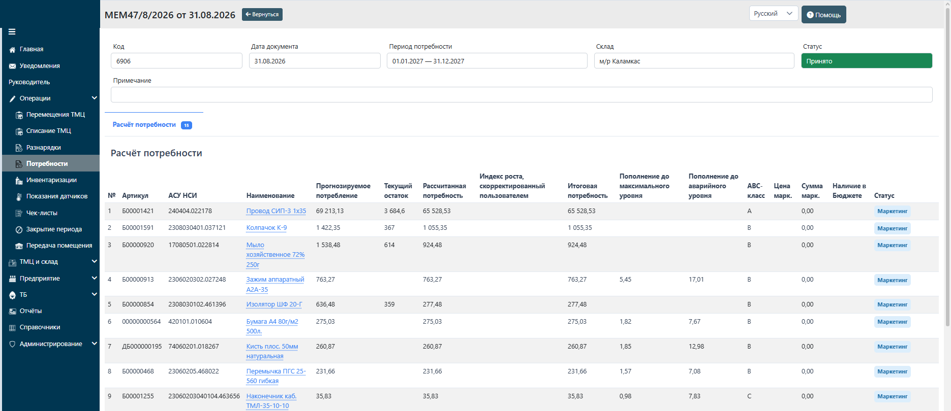
Task: Click the Перемещения ТМЦ sidebar icon
Action: (19, 115)
